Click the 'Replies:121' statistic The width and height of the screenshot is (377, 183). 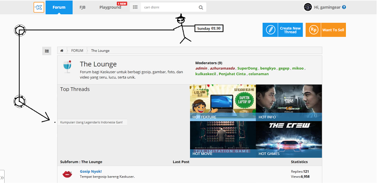[300, 172]
